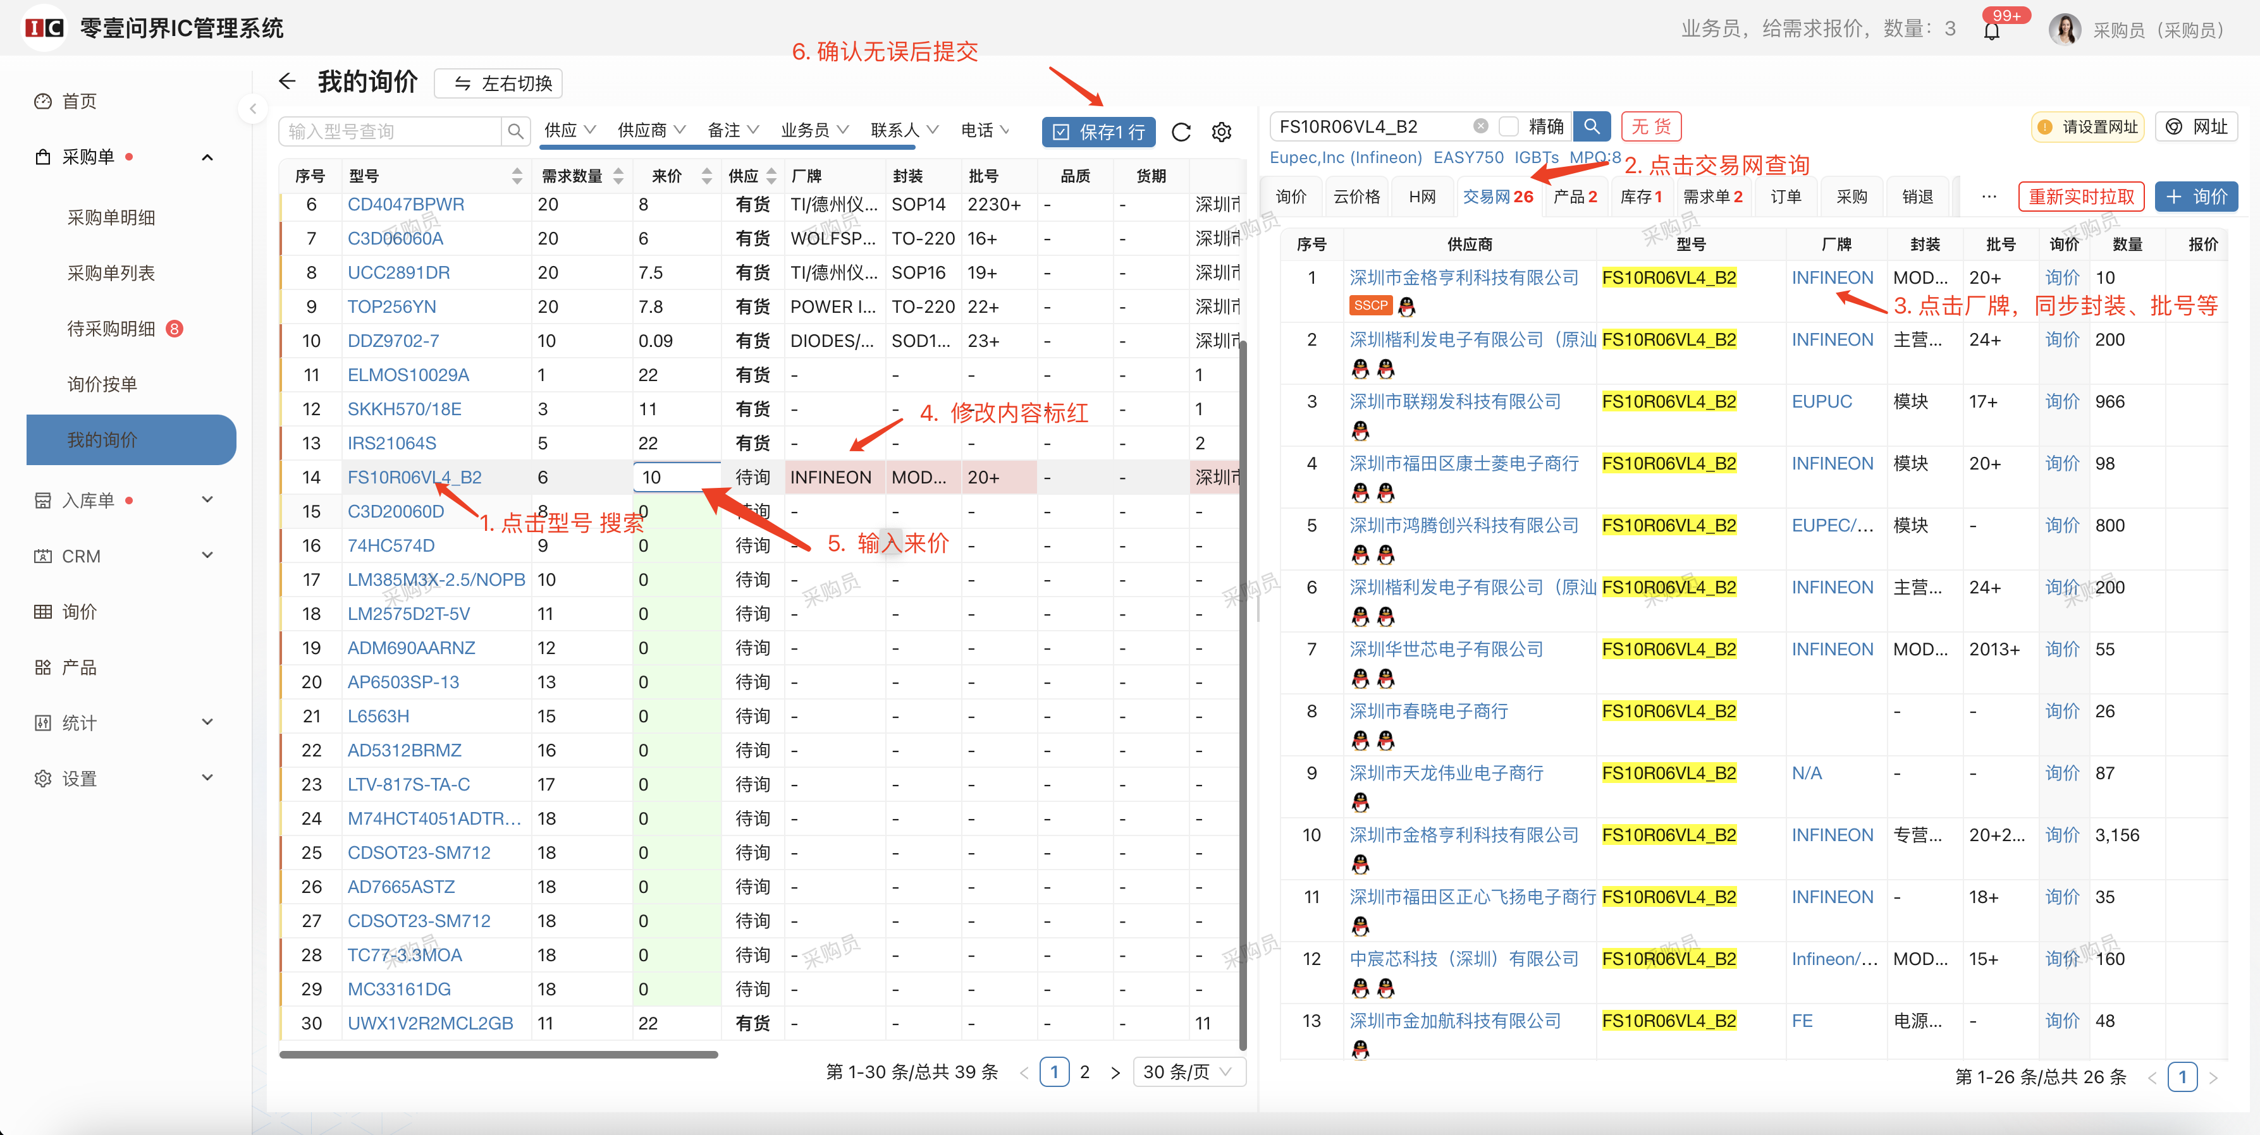Image resolution: width=2260 pixels, height=1135 pixels.
Task: Sort by 需求数量 column arrows
Action: (618, 176)
